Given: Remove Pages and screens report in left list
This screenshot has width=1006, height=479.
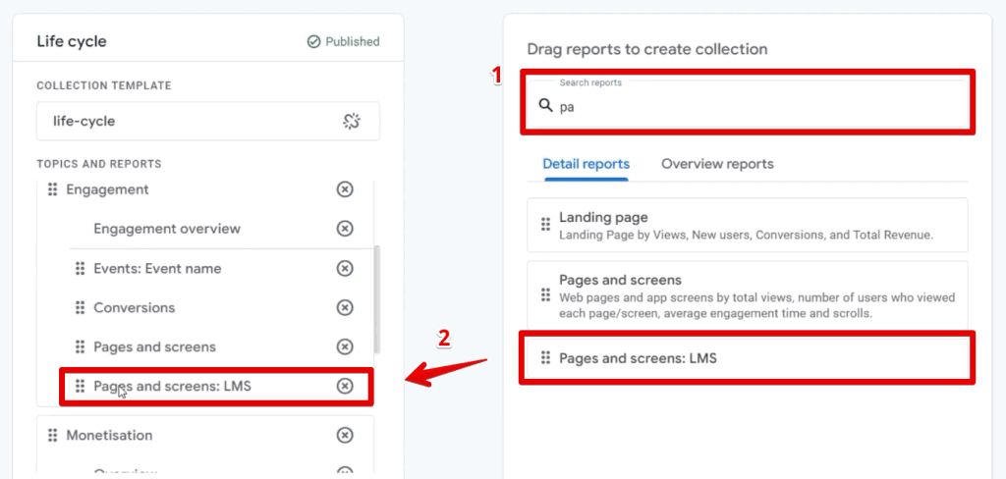Looking at the screenshot, I should (x=345, y=346).
